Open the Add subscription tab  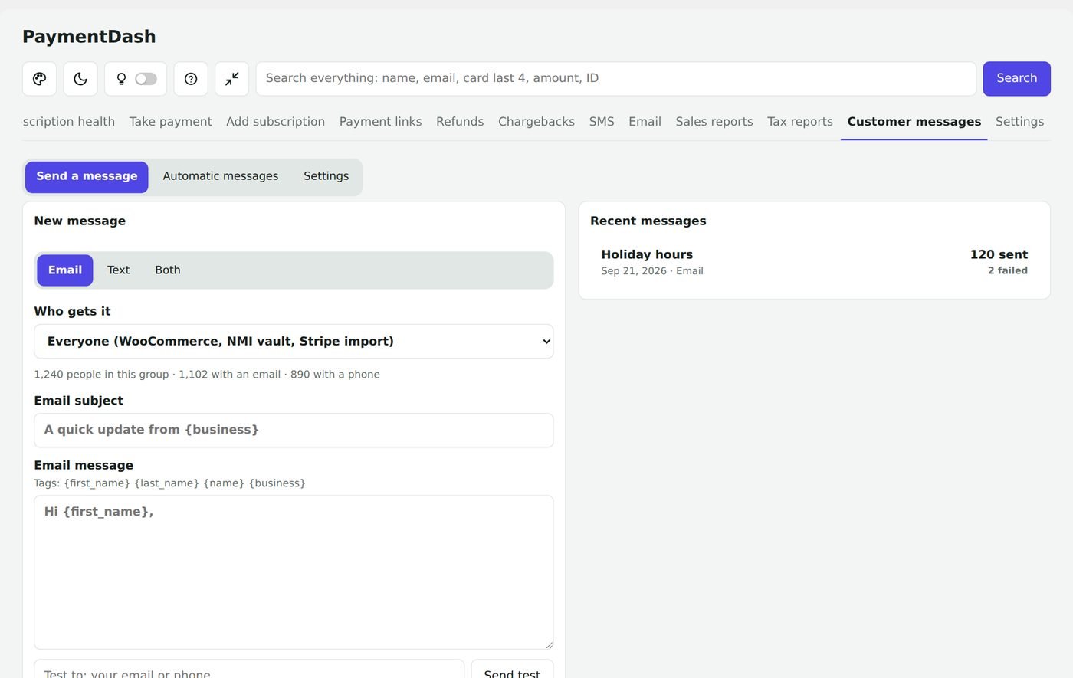pyautogui.click(x=275, y=122)
